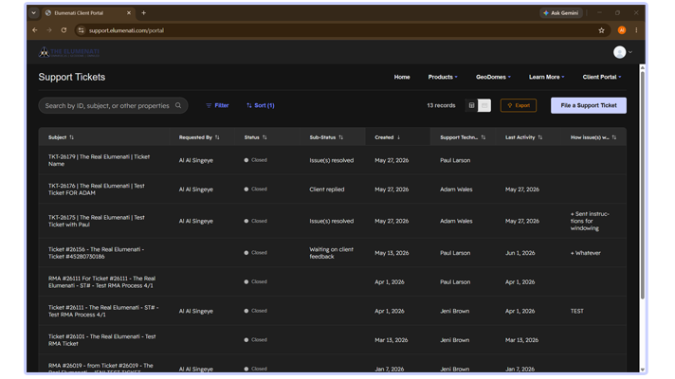Click 'May 13, 2026' created date
The height and width of the screenshot is (379, 675).
tap(392, 253)
